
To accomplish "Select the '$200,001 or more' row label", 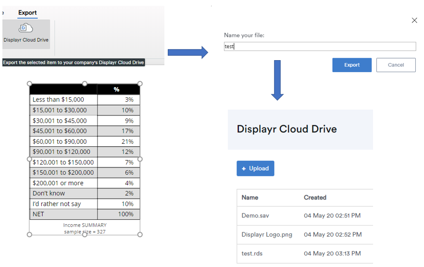I will [x=58, y=183].
